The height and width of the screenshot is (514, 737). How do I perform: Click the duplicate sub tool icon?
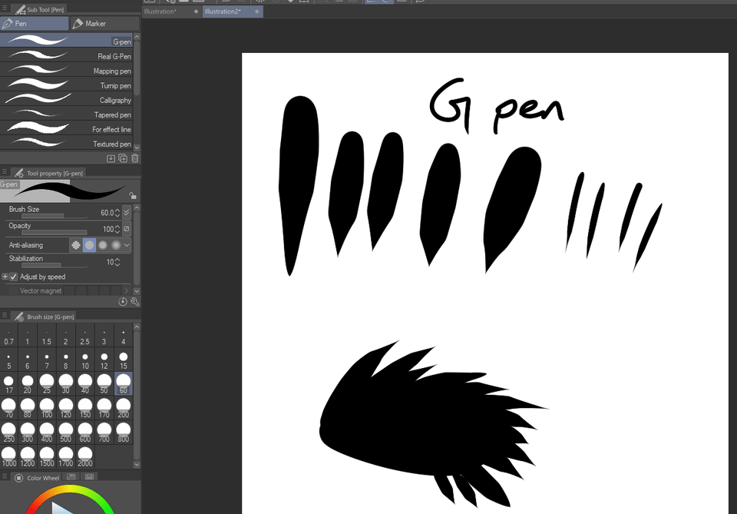pyautogui.click(x=123, y=158)
